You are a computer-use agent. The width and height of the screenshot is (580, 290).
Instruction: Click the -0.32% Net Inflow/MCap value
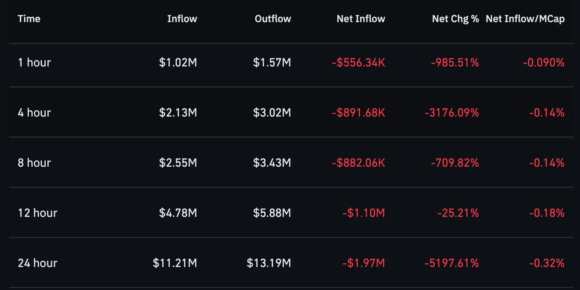pyautogui.click(x=546, y=263)
